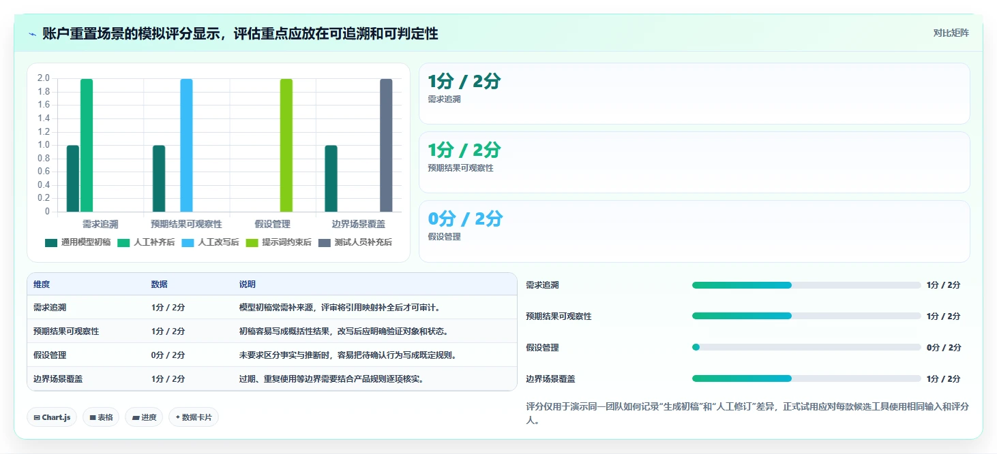Image resolution: width=997 pixels, height=454 pixels.
Task: Click 1分 / 2分 in the table's 边界场景覆盖 row
Action: pos(168,379)
